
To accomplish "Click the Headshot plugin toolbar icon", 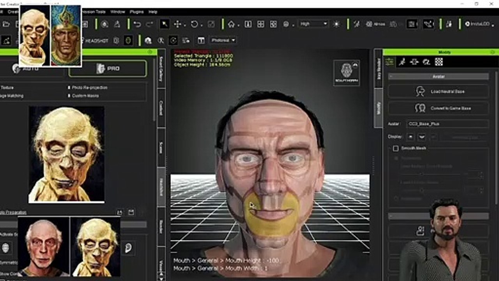I will (x=95, y=40).
